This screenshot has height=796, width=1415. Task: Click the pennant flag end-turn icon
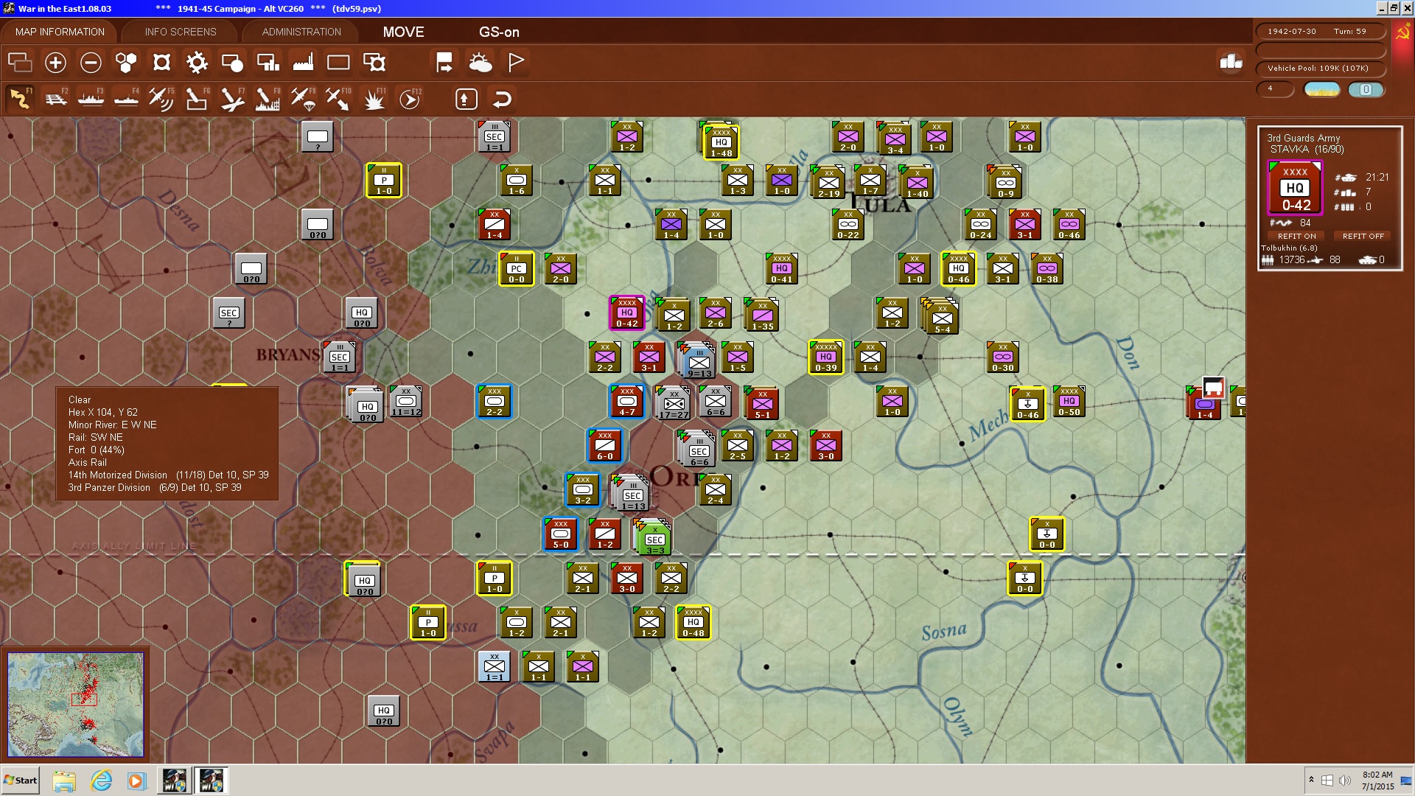[516, 63]
